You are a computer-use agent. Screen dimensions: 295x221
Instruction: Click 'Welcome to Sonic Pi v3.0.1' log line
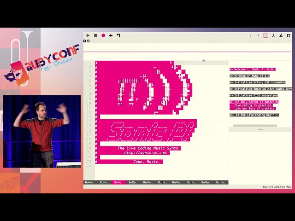tap(253, 70)
